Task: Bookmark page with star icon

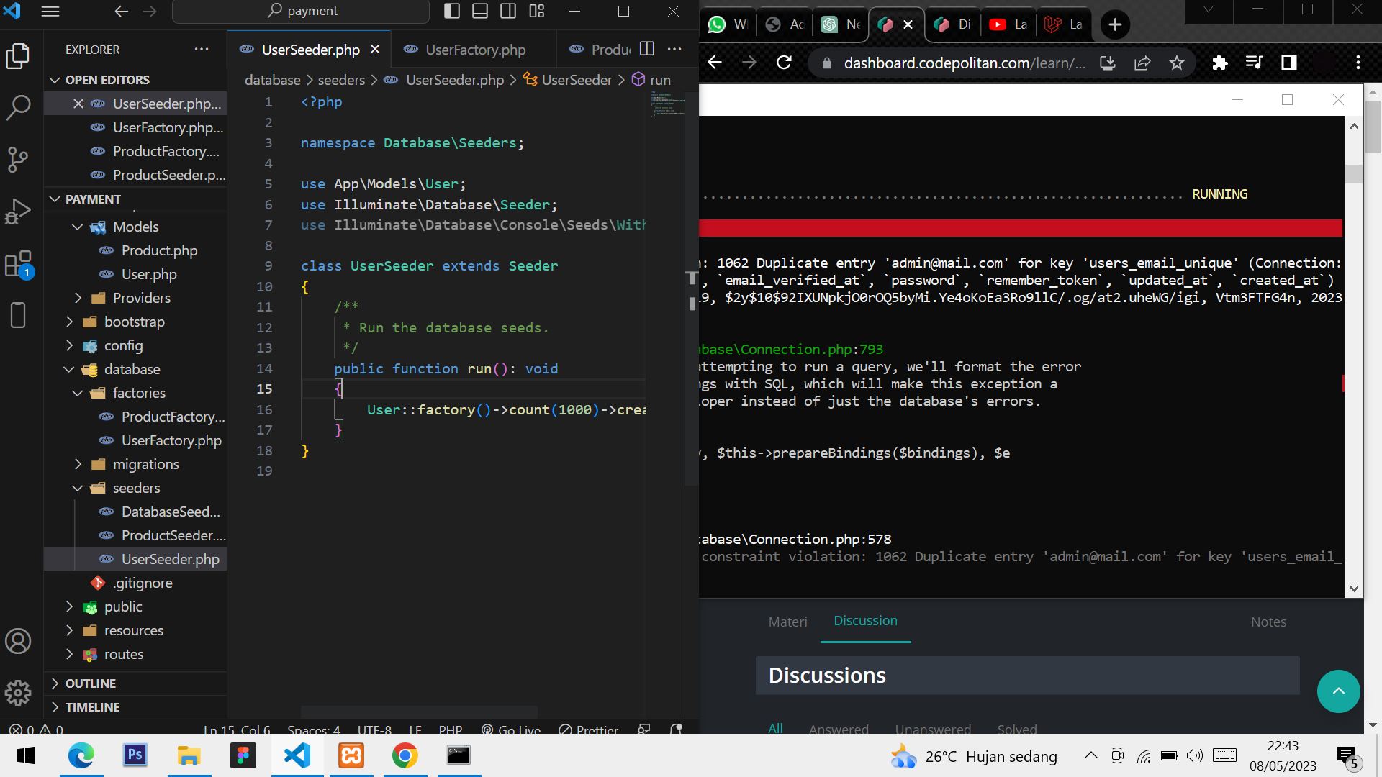Action: [1177, 63]
